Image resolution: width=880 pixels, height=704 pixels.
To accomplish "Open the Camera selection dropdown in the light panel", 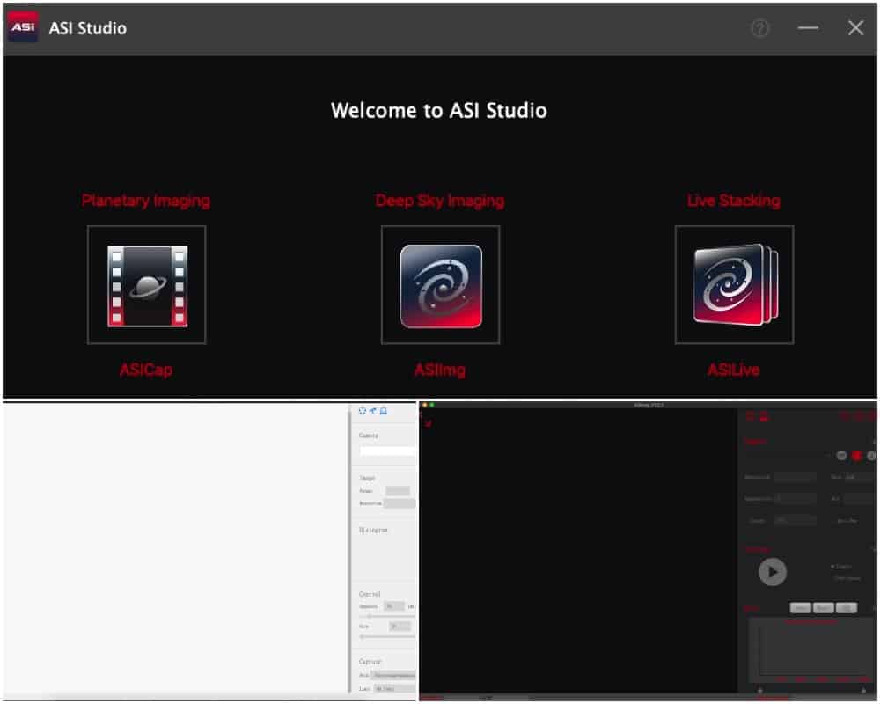I will (x=387, y=451).
